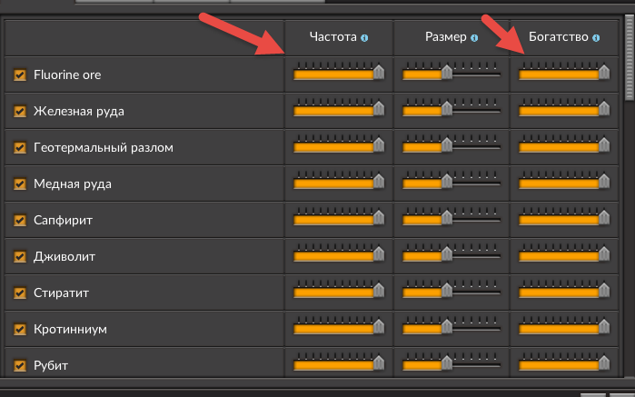
Task: Select the Геотермальный разлом row label
Action: (x=104, y=147)
